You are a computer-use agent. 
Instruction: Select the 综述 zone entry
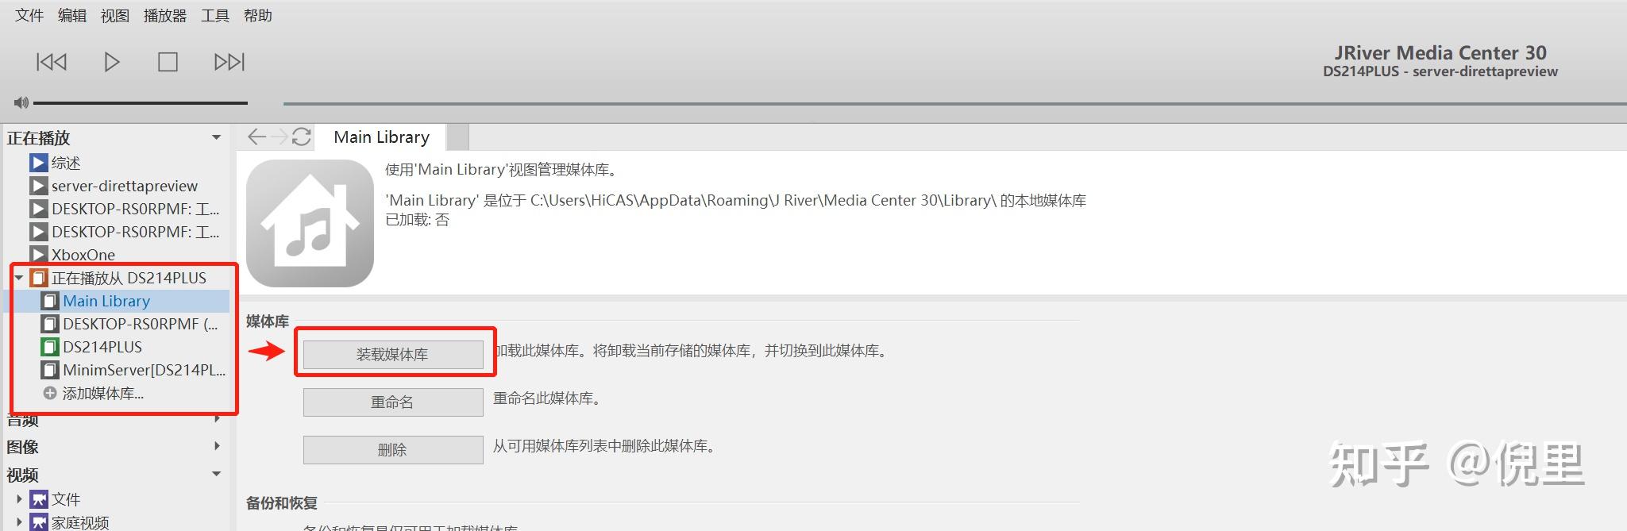point(66,163)
